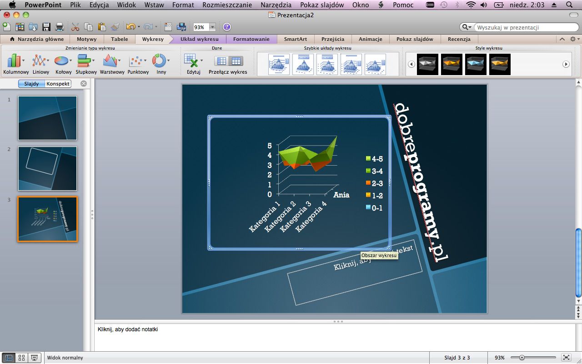Click the Przełącz wykres button

pos(228,64)
